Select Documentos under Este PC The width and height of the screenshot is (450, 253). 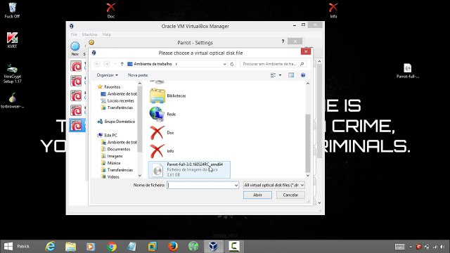115,149
